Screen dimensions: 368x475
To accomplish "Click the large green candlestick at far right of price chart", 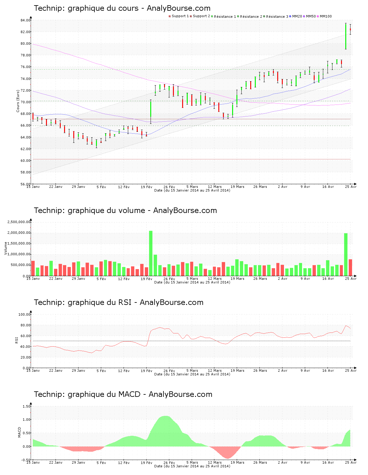I will coord(346,36).
